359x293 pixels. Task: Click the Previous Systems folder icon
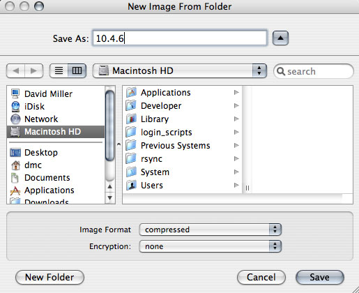click(x=131, y=145)
